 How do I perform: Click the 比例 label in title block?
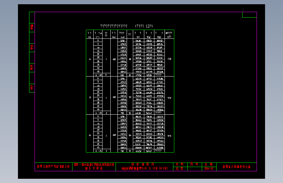[180, 164]
